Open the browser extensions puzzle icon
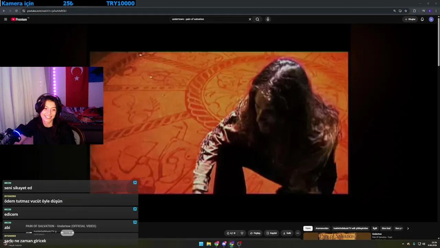 coord(414,11)
